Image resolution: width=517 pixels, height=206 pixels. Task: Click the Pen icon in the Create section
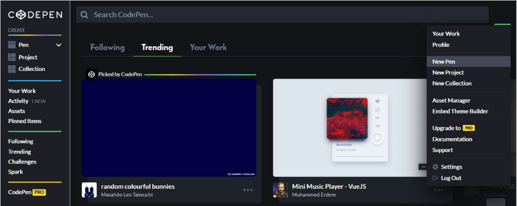click(x=12, y=45)
